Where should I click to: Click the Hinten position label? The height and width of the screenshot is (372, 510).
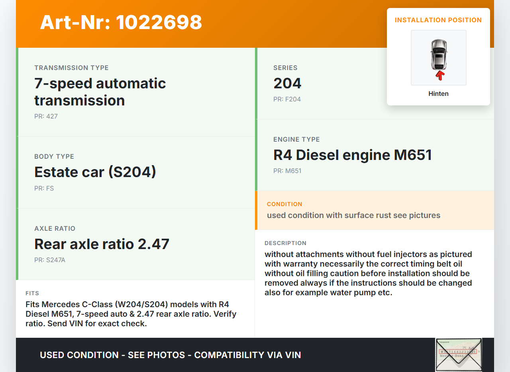tap(438, 93)
